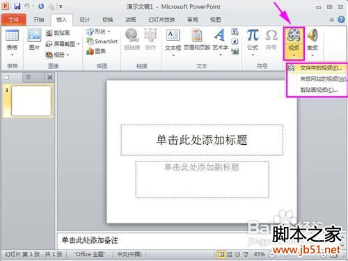Click the 单击此处添加标题 title placeholder

click(x=202, y=140)
